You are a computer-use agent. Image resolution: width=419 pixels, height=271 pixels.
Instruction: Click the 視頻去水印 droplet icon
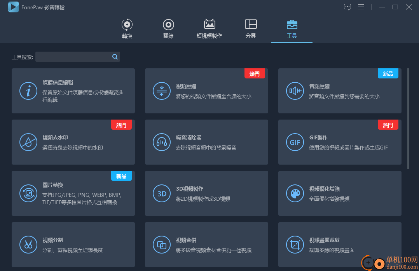(x=28, y=142)
